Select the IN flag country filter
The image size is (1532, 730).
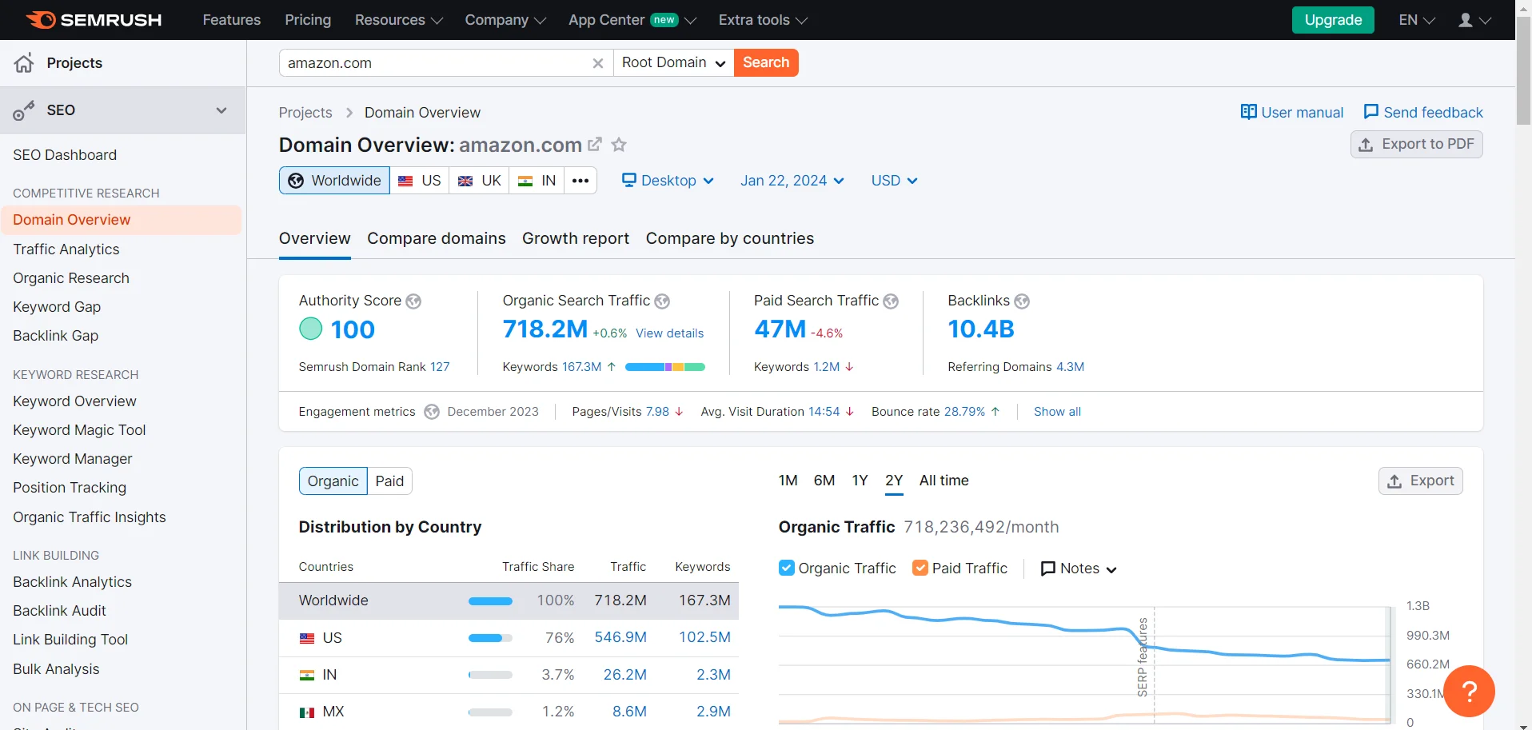point(537,181)
